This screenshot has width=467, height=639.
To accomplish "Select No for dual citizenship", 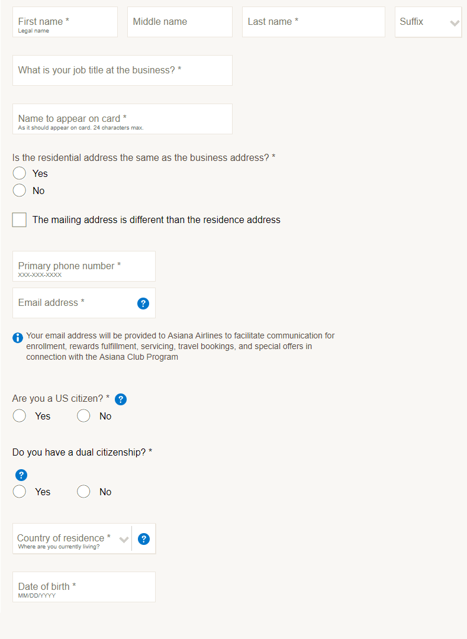I will [x=83, y=492].
